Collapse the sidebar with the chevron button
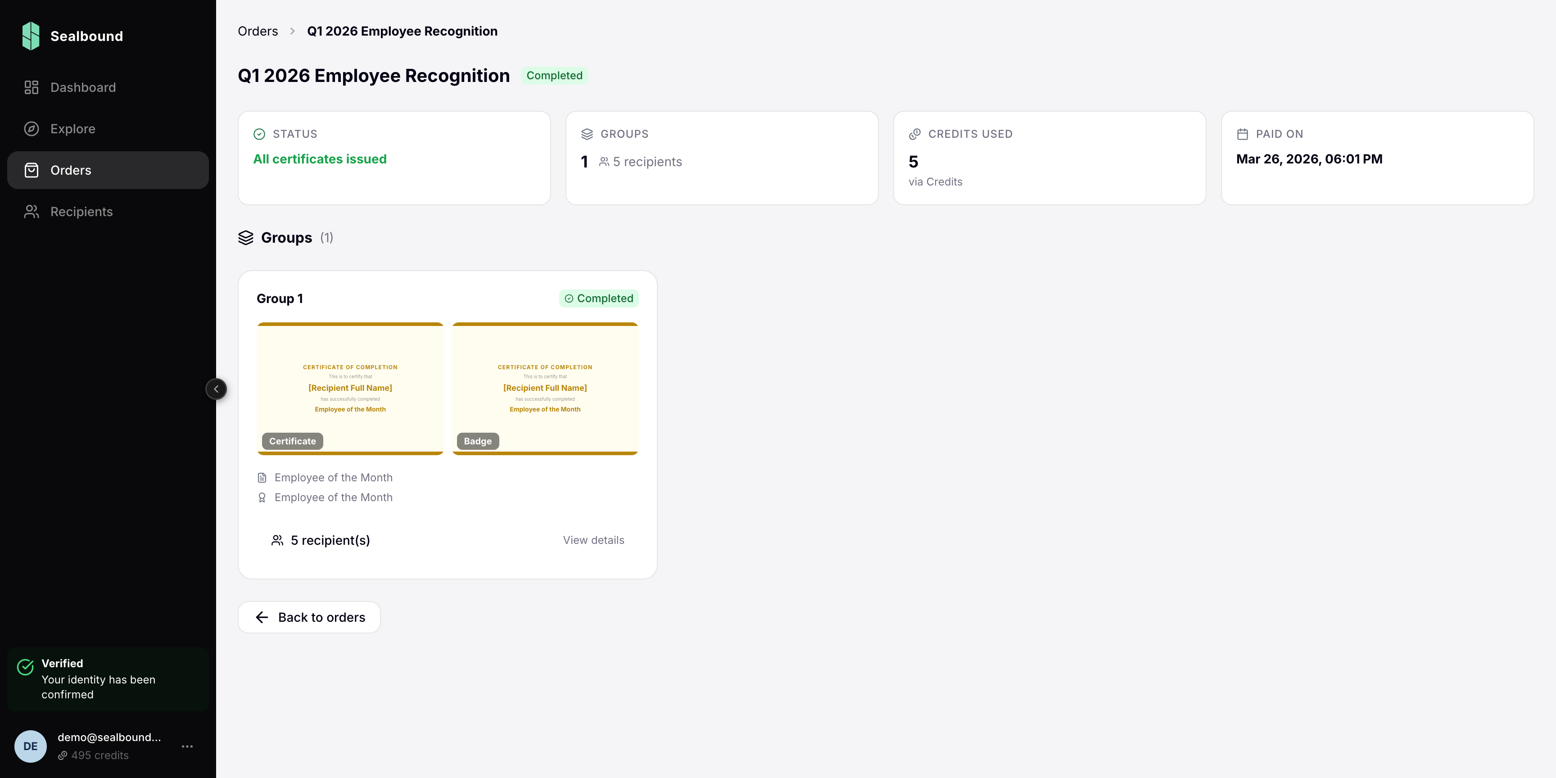This screenshot has width=1556, height=778. click(x=216, y=389)
